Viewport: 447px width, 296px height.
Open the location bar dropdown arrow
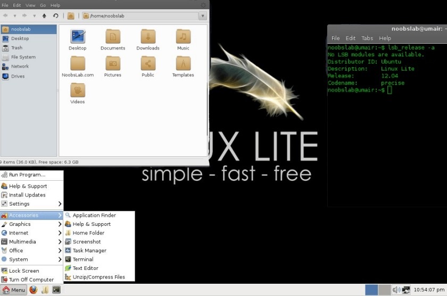click(203, 16)
